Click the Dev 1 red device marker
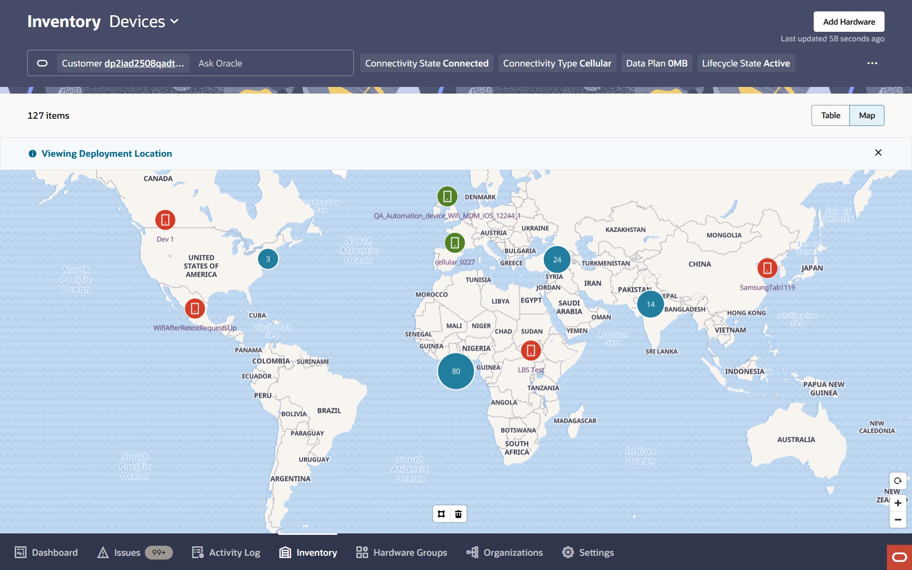912x570 pixels. (165, 220)
